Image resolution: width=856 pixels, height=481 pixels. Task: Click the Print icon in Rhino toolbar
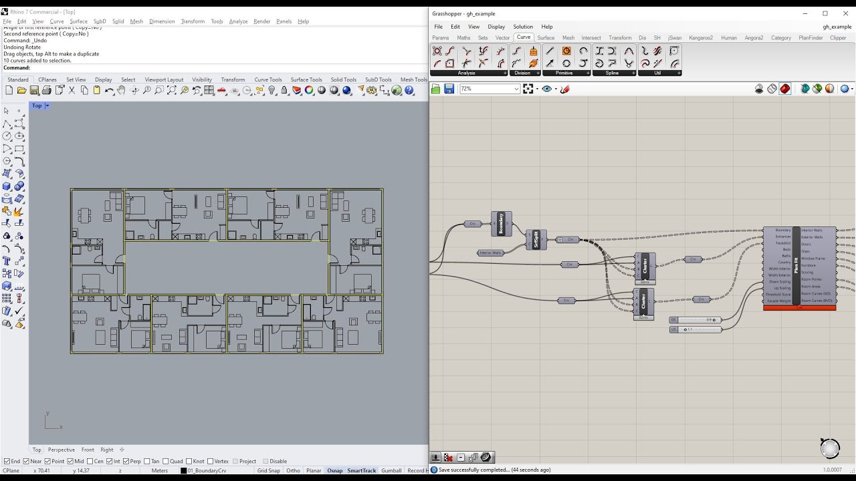pyautogui.click(x=46, y=90)
